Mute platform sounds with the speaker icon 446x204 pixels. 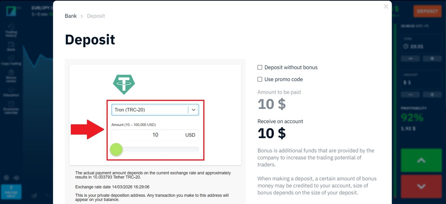coord(16,178)
